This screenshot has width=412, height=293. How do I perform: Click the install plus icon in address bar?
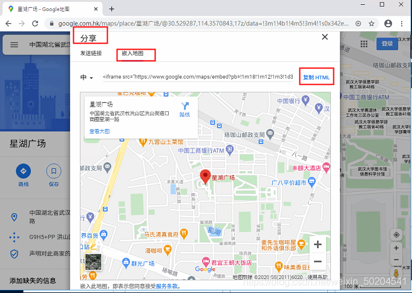(x=358, y=24)
